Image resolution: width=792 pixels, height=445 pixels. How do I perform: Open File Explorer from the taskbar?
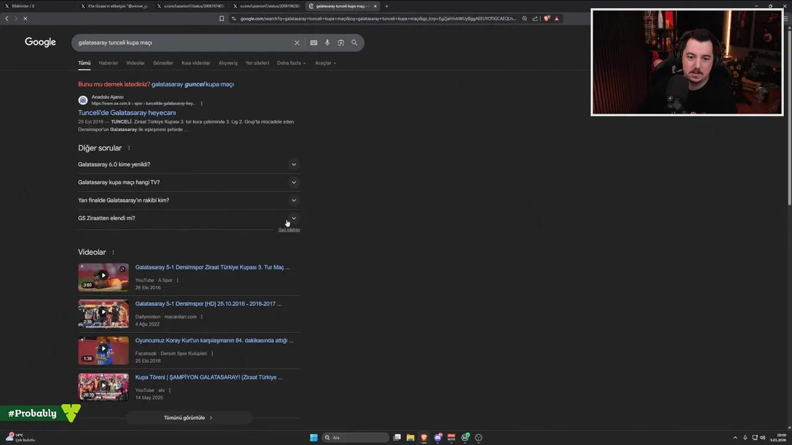pos(410,438)
